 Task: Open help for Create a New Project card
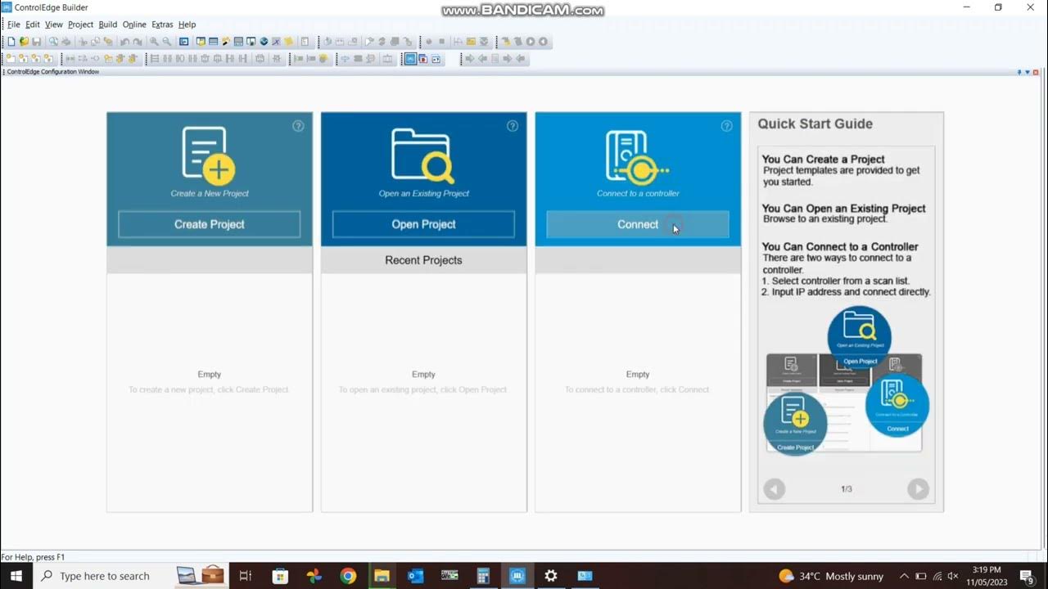(298, 126)
